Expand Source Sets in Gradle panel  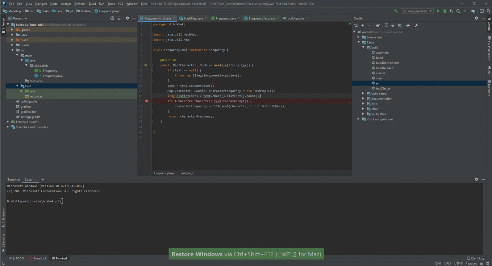point(359,37)
